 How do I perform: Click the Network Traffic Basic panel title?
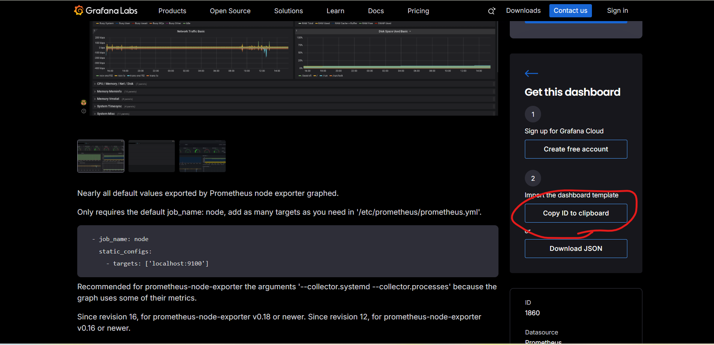click(x=191, y=31)
